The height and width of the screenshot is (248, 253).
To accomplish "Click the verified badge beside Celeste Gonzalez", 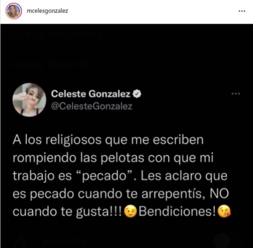I will 137,94.
